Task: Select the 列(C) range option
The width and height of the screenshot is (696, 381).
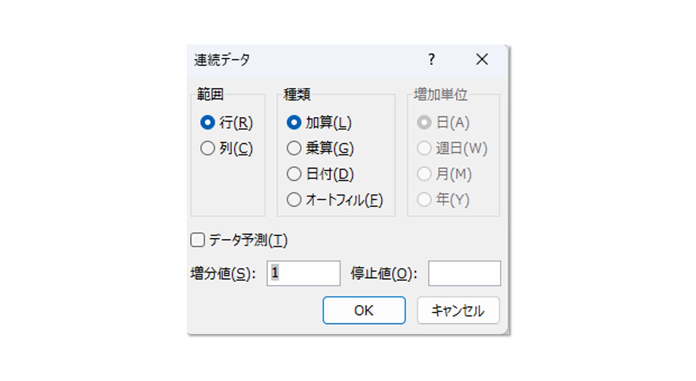Action: click(208, 148)
